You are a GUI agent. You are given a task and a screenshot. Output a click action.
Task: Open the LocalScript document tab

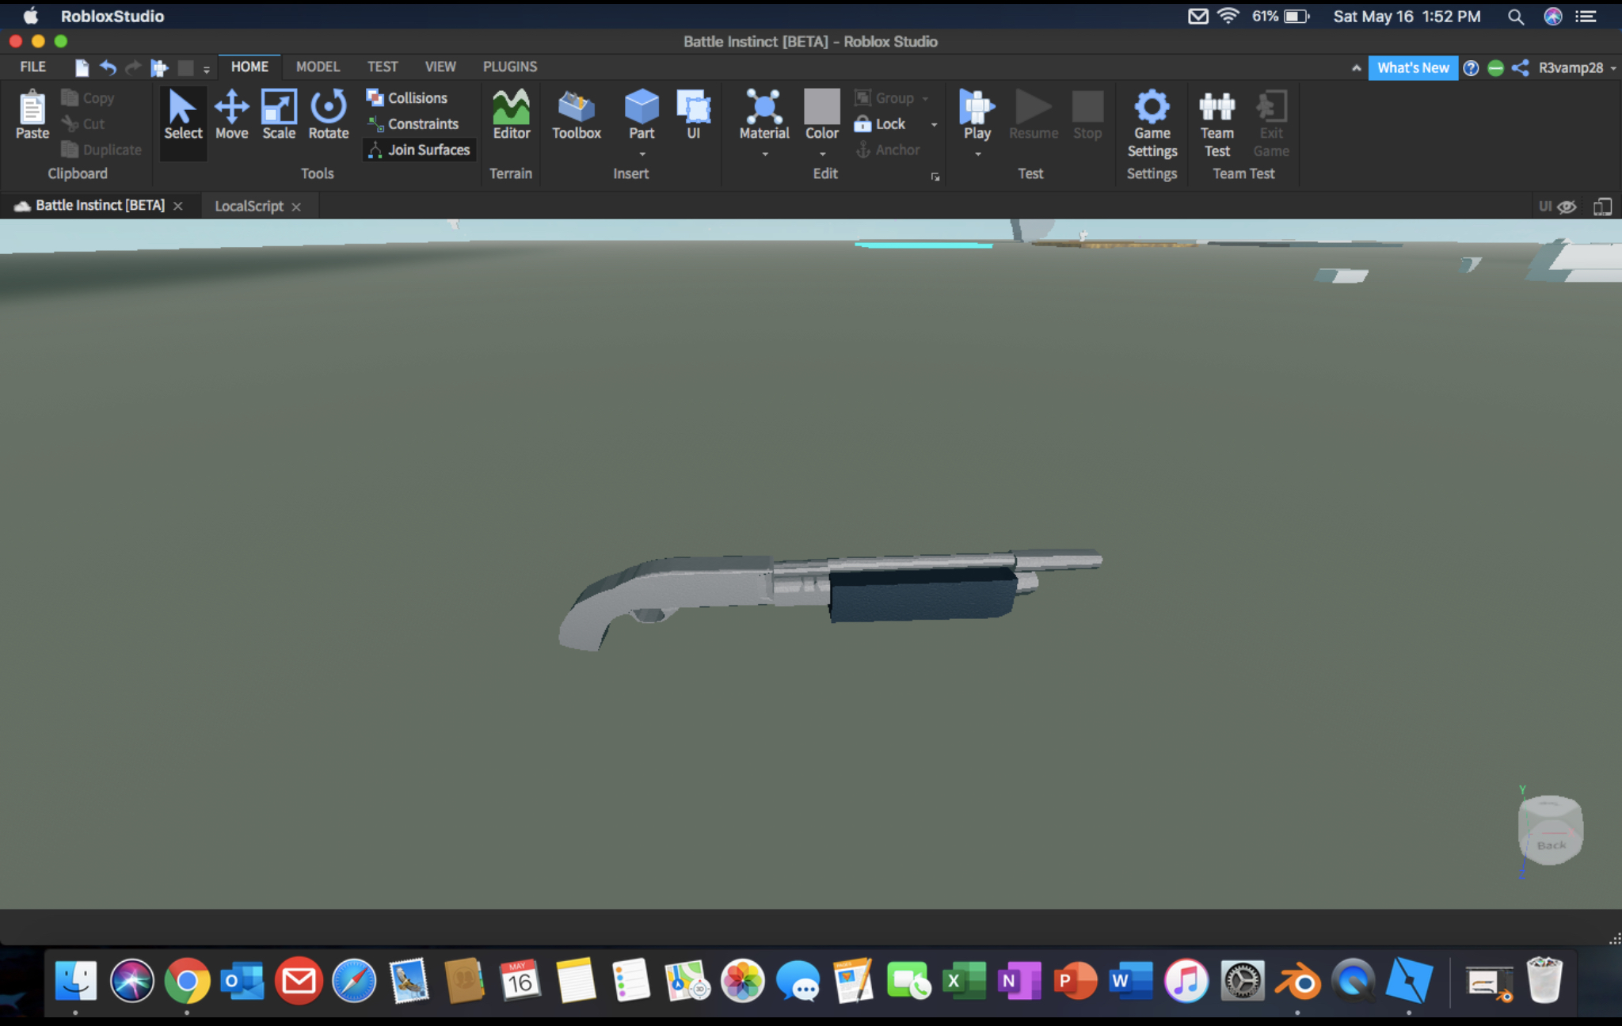click(249, 207)
